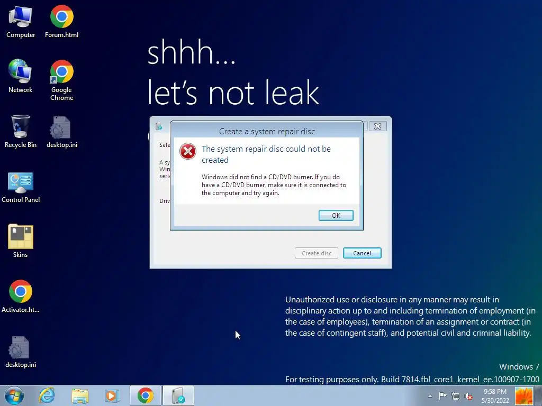Open the Skins folder icon
The image size is (542, 406).
[21, 241]
